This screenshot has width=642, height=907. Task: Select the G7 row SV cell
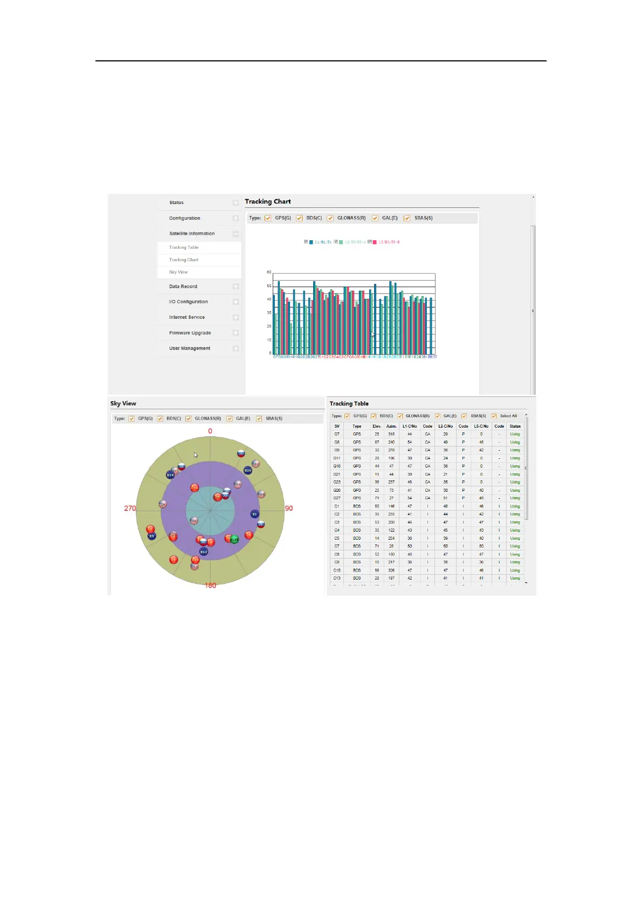[337, 434]
